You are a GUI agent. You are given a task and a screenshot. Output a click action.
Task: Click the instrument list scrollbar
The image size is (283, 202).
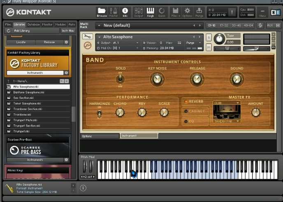74,114
